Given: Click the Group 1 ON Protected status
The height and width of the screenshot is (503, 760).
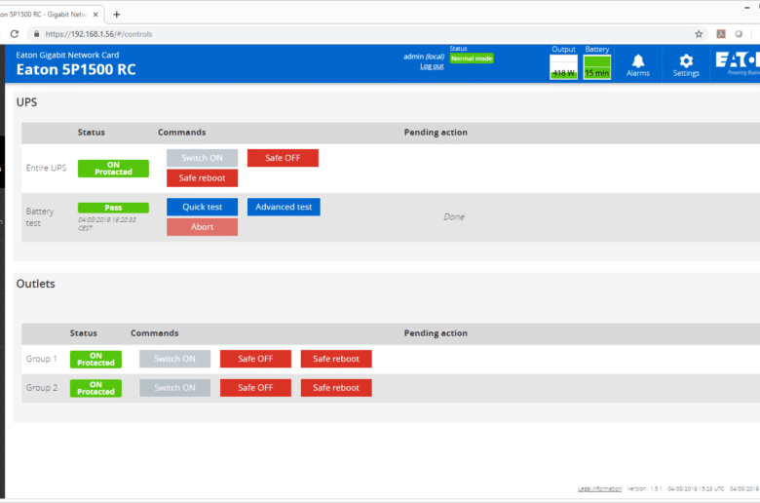Looking at the screenshot, I should click(95, 360).
